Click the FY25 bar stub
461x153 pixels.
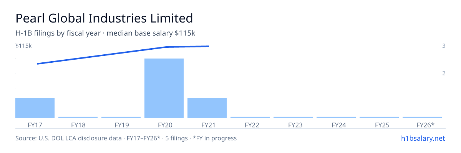pyautogui.click(x=379, y=117)
